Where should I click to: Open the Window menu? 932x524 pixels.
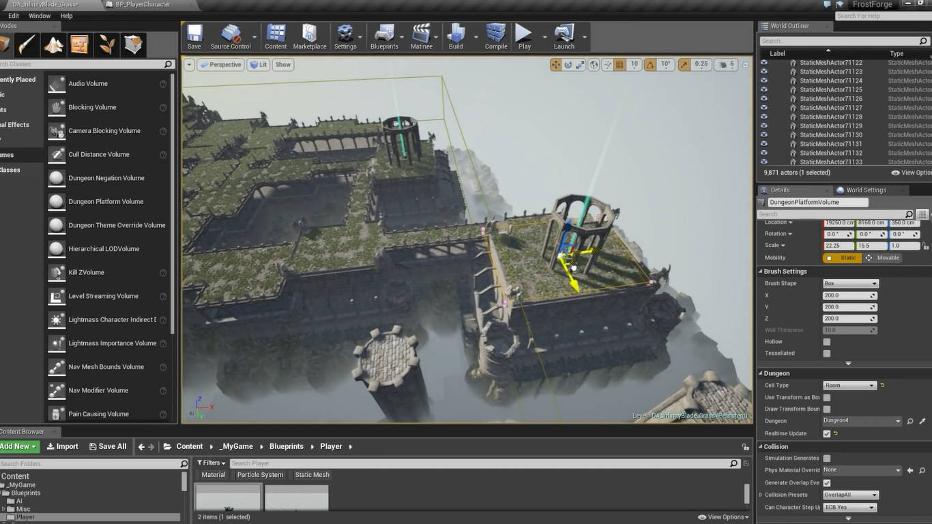(40, 16)
